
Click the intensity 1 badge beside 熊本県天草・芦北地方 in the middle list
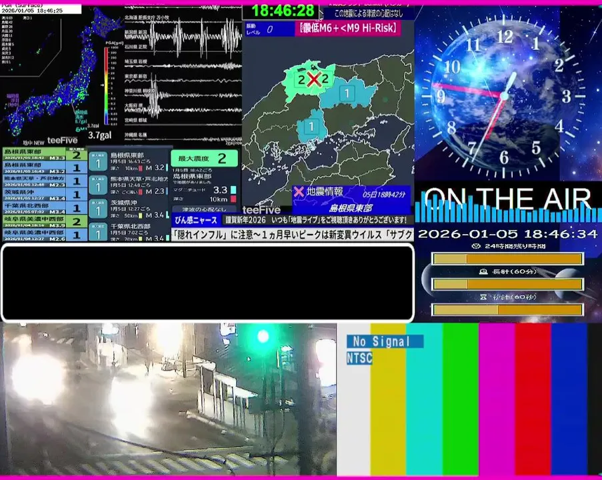click(x=98, y=186)
